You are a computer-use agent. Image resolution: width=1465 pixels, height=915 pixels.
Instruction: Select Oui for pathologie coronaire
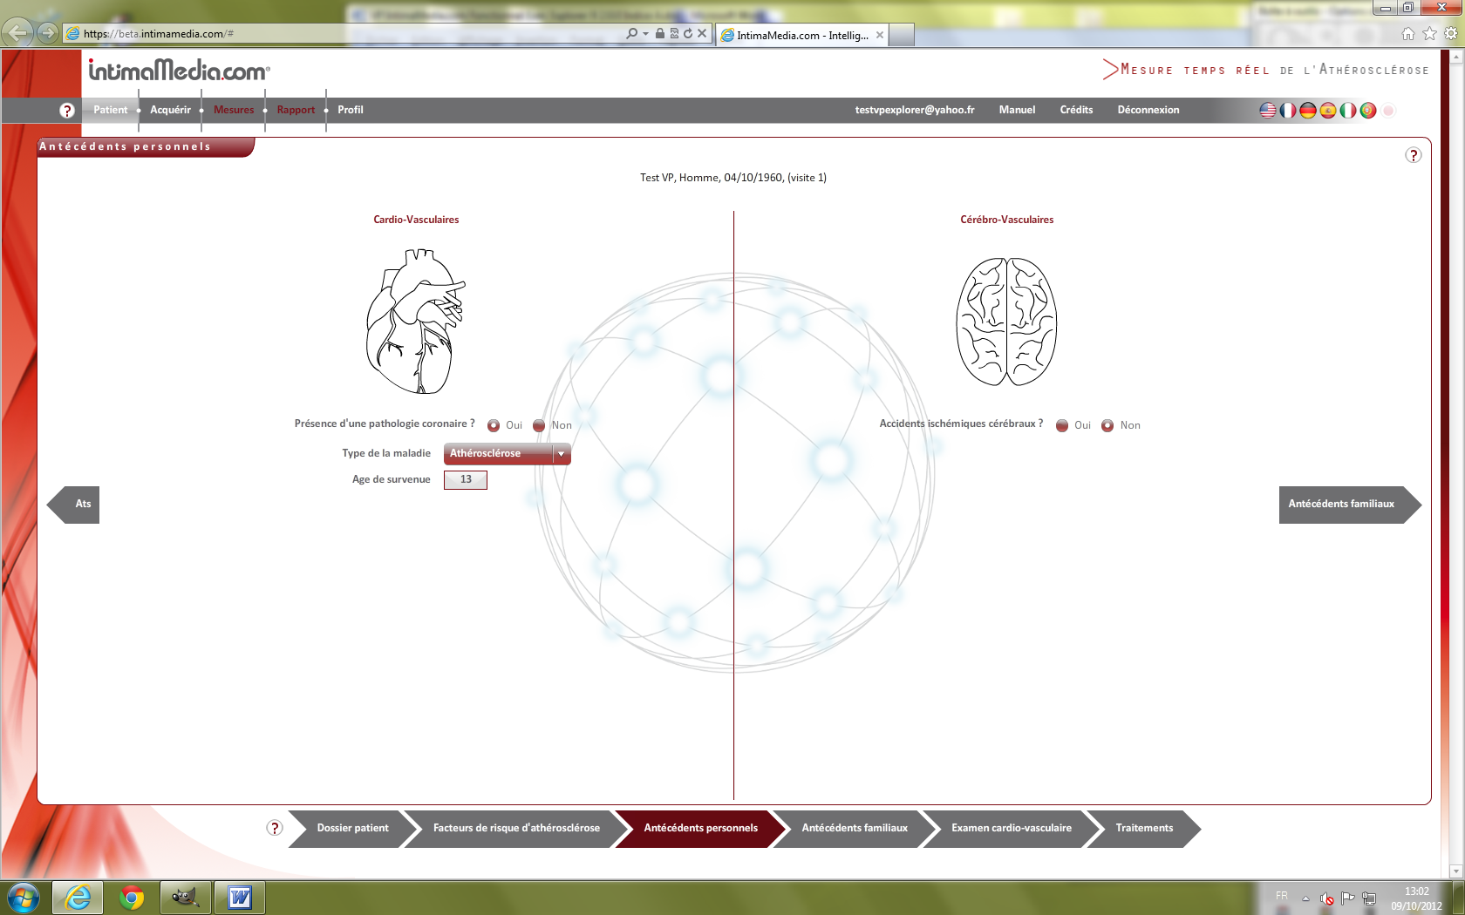(494, 425)
